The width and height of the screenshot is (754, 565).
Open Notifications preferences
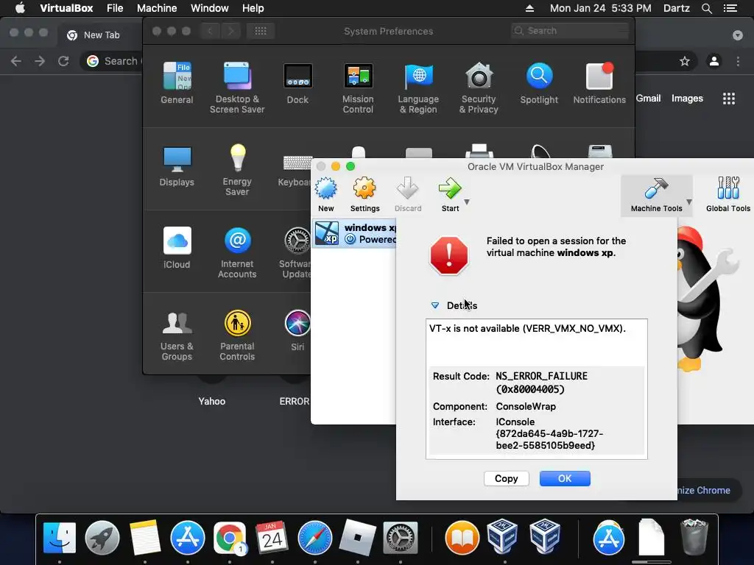599,84
